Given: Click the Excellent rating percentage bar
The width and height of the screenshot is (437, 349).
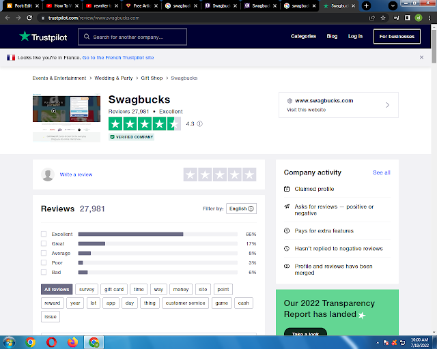Looking at the screenshot, I should click(158, 234).
